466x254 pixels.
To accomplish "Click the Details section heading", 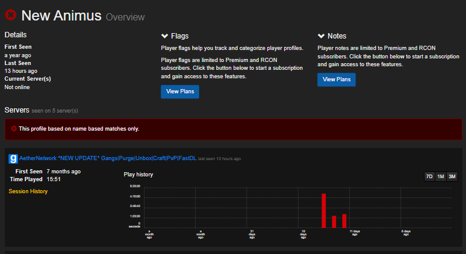I will [16, 35].
